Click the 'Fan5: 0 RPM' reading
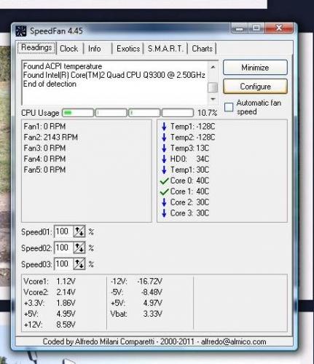 (44, 170)
